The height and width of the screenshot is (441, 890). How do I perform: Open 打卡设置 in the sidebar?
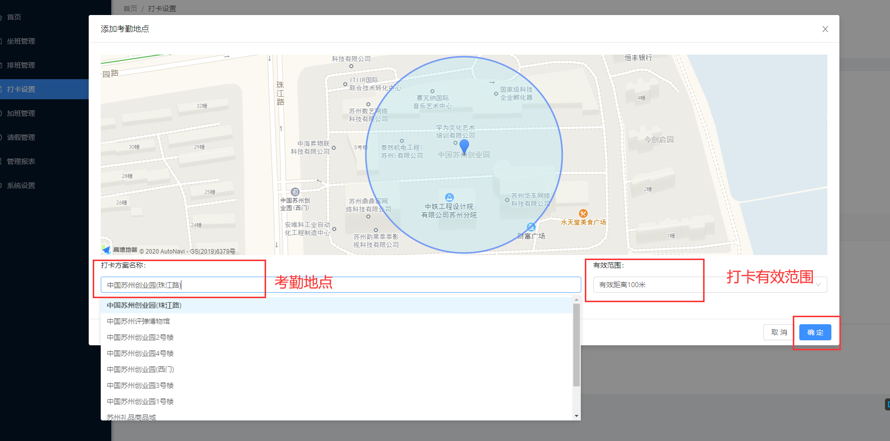(44, 89)
